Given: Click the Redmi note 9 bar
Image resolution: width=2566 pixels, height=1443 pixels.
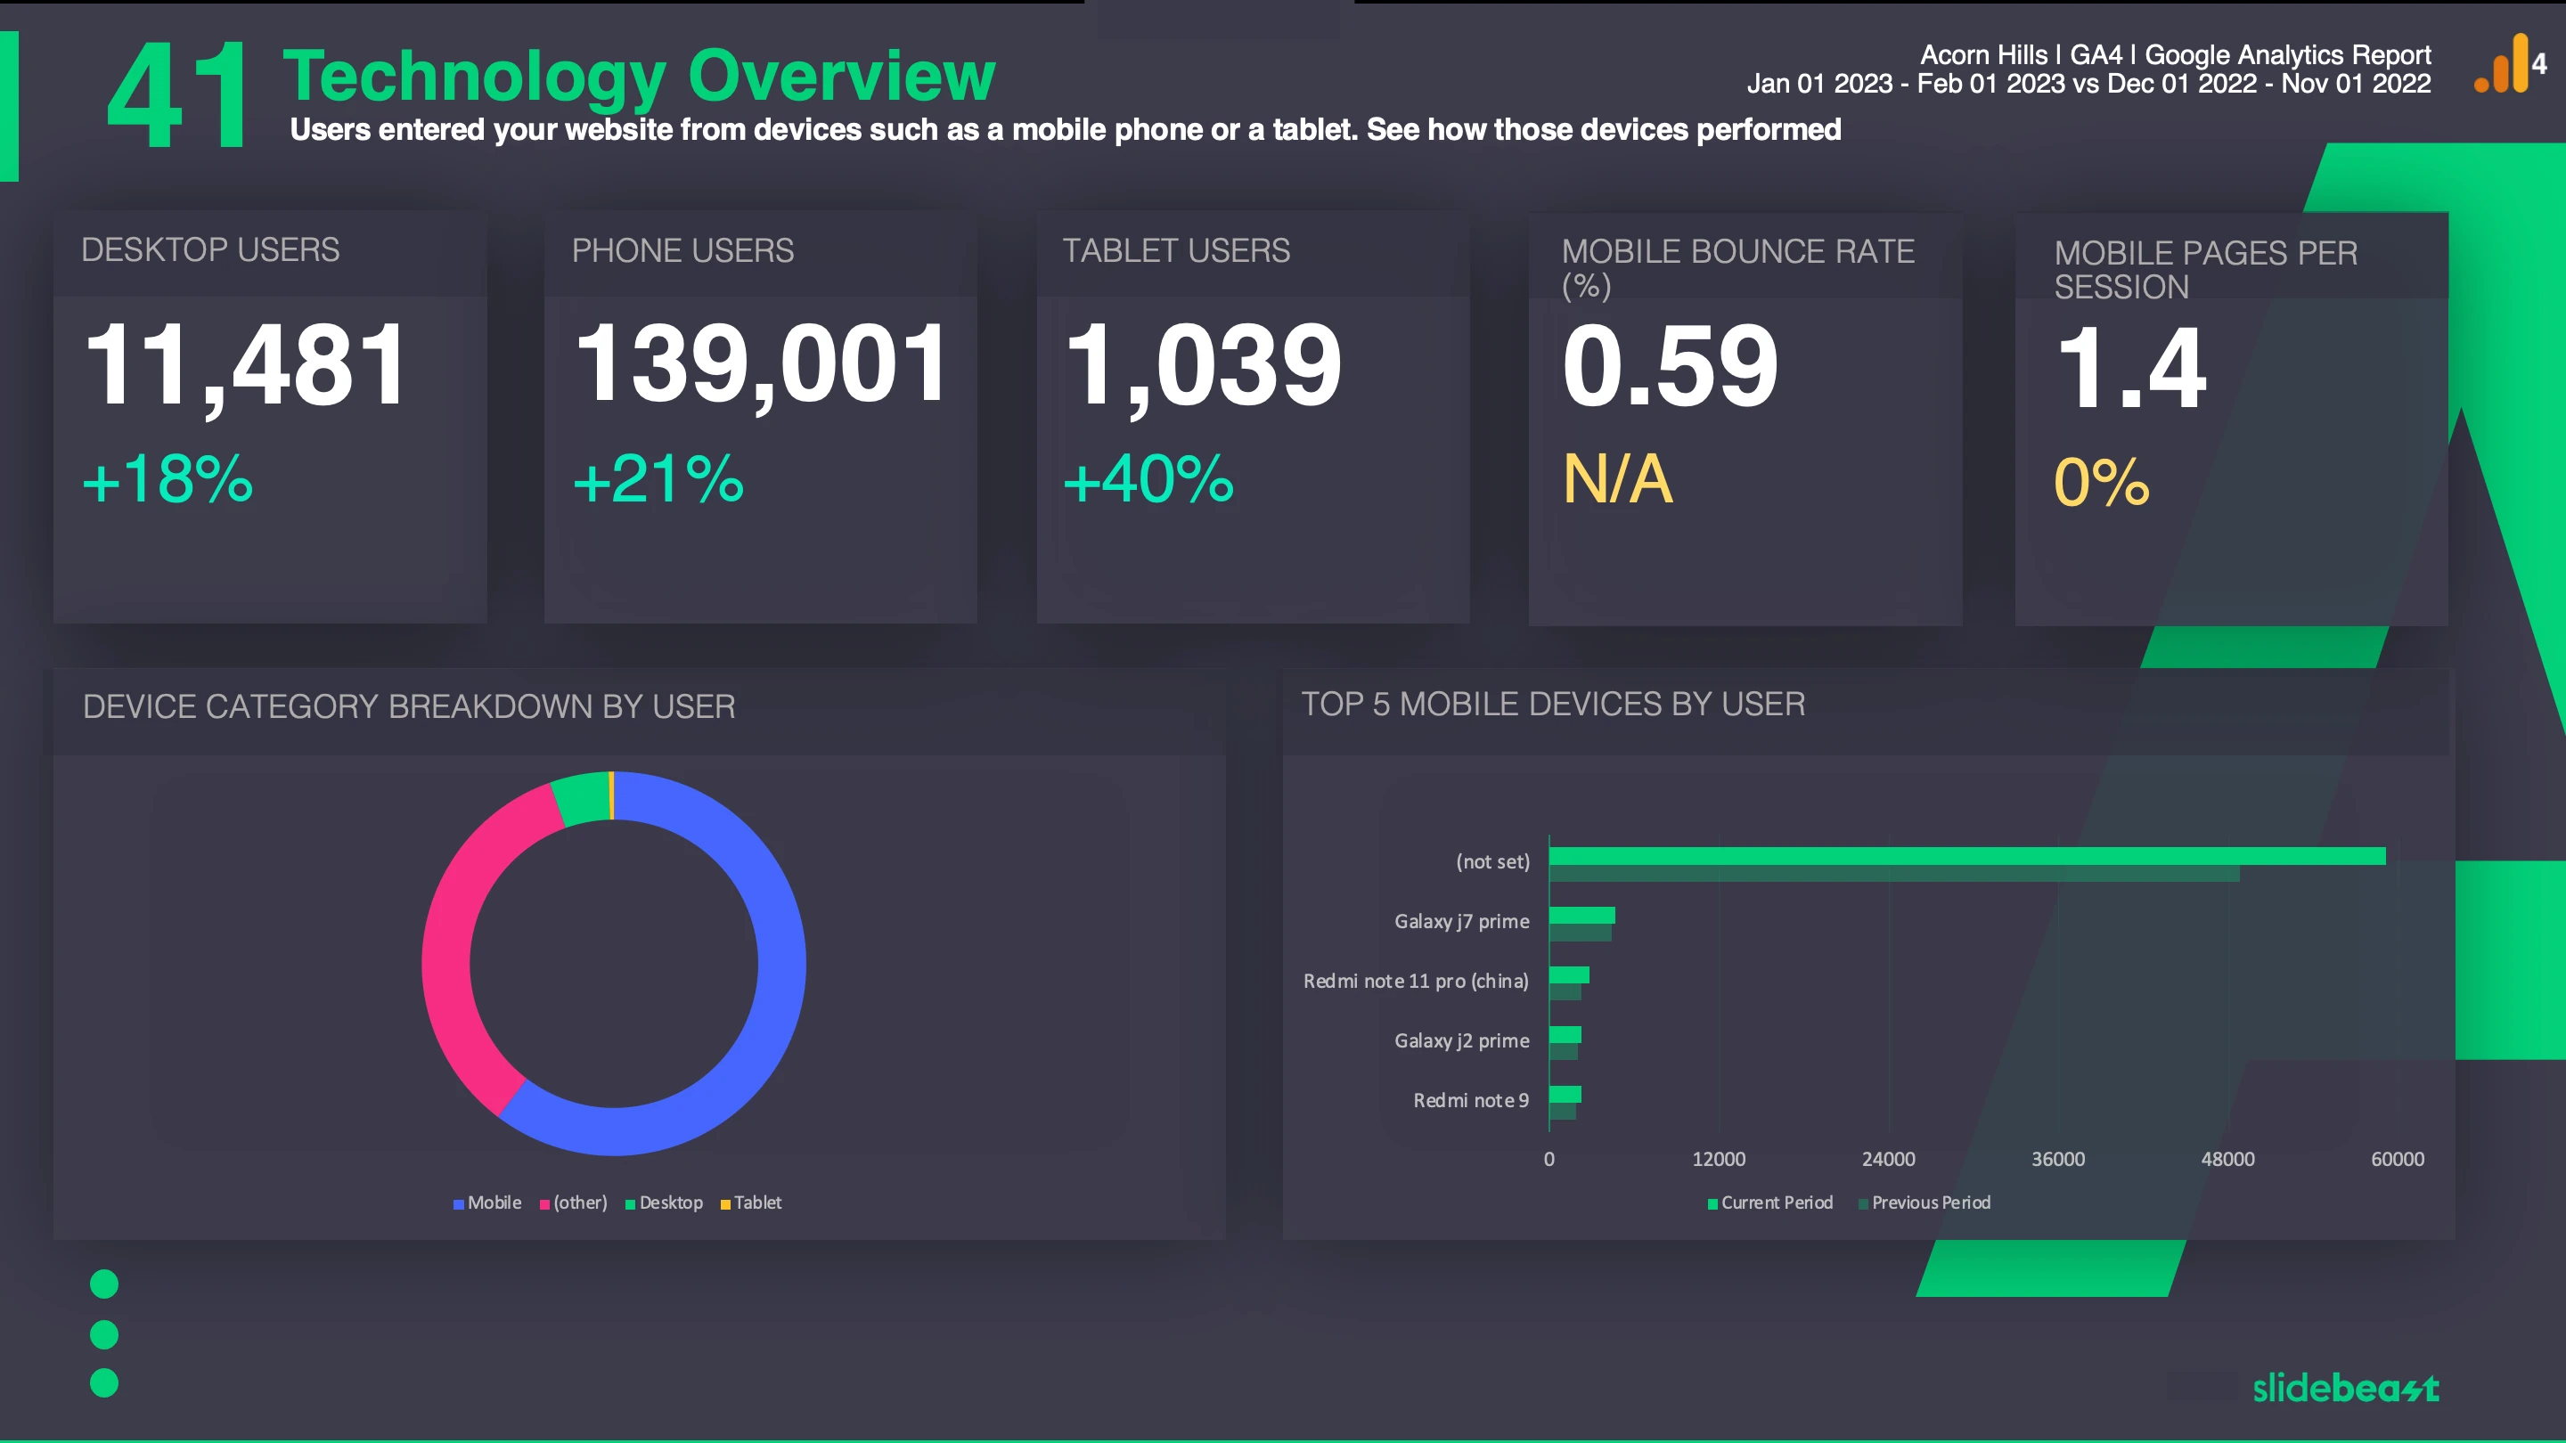Looking at the screenshot, I should 1565,1095.
